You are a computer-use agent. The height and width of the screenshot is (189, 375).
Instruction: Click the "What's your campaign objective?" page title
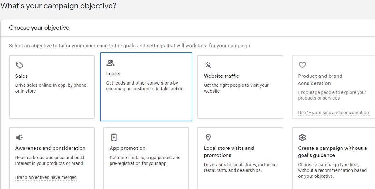(x=59, y=6)
